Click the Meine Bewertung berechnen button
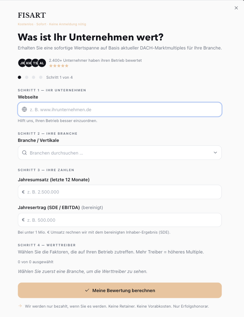Viewport: 244px width, 317px height. (120, 290)
